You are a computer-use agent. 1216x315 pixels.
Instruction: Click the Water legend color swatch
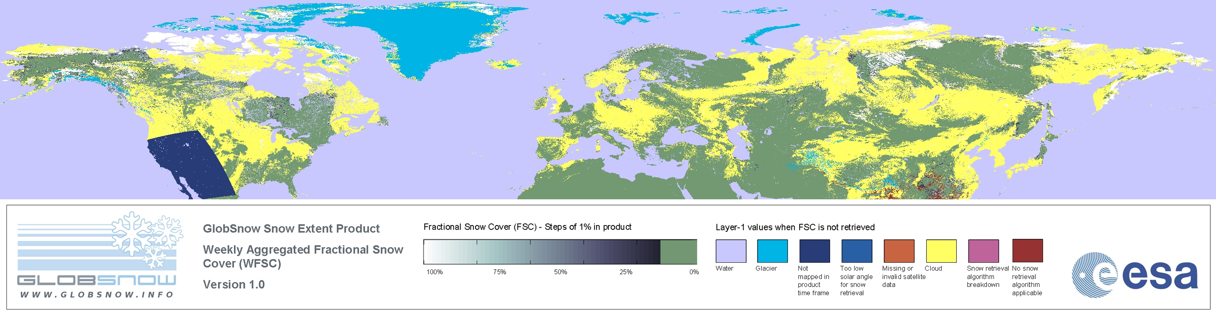(731, 251)
